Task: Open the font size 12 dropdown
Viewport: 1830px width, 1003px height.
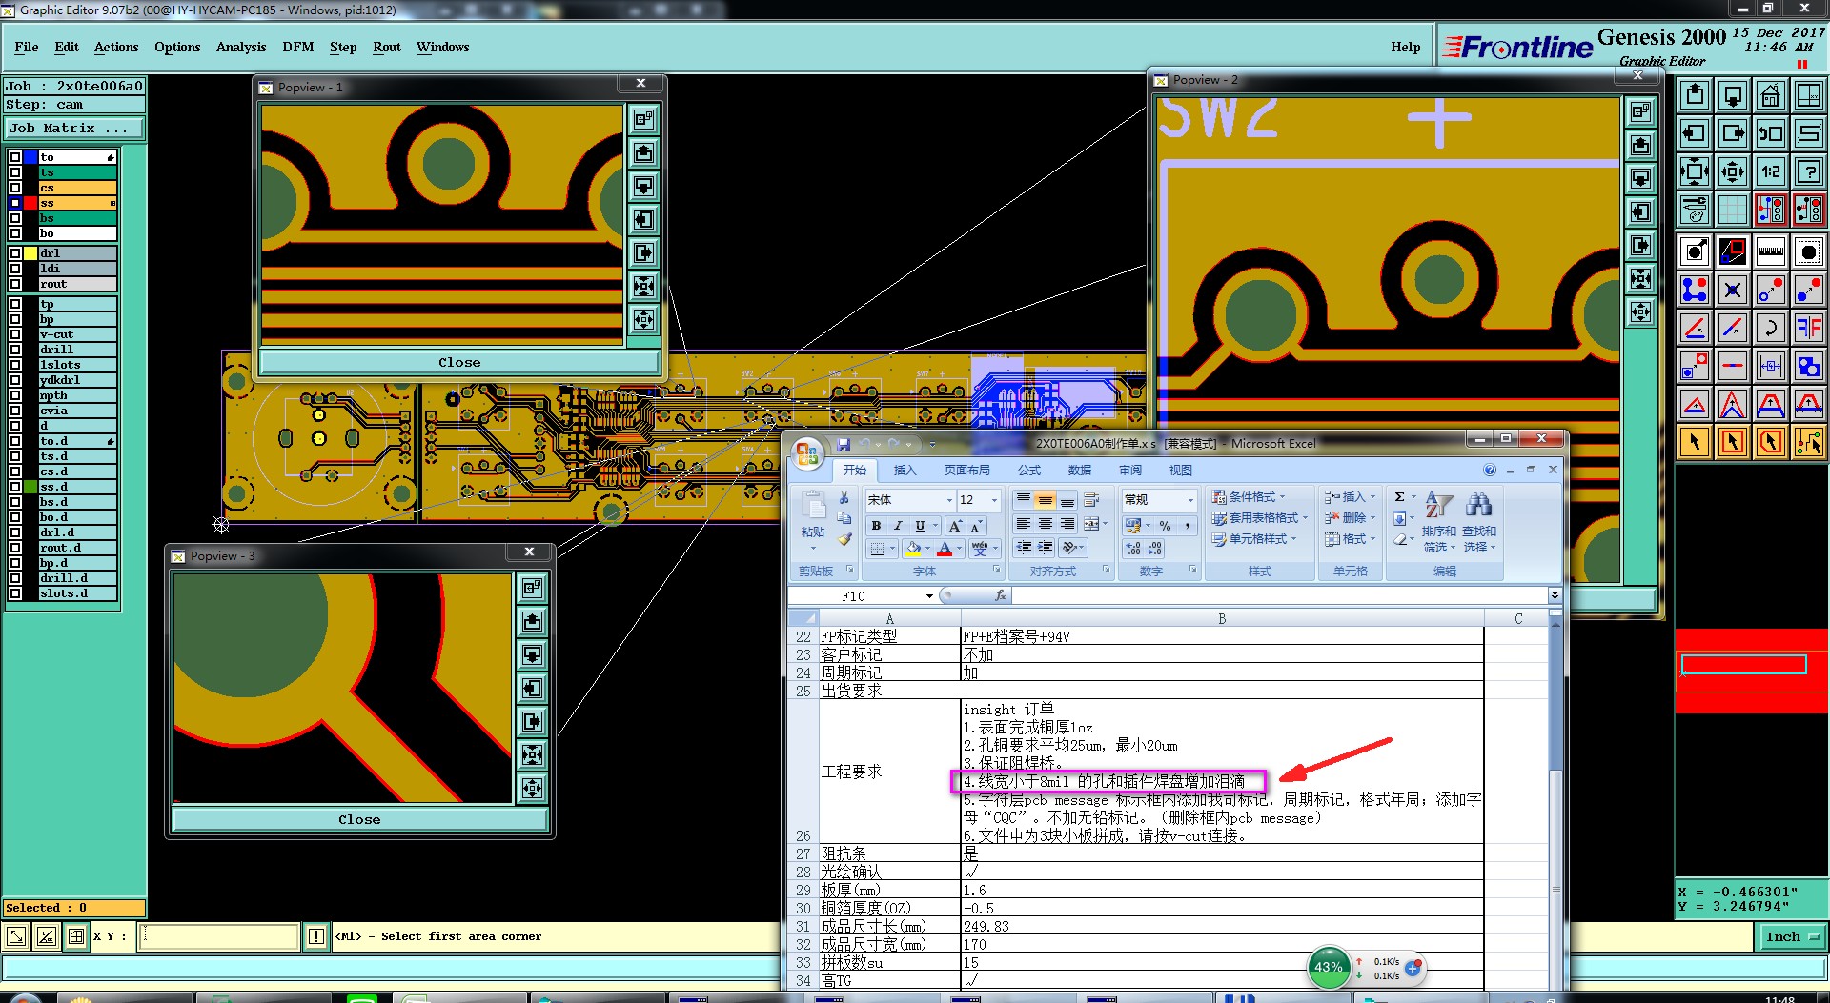Action: click(993, 500)
